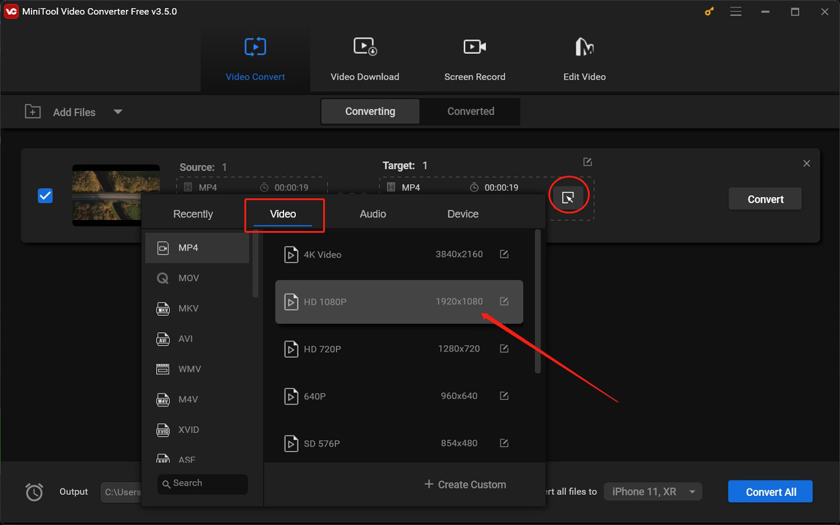The image size is (840, 525).
Task: Edit the 640P preset settings
Action: coord(504,396)
